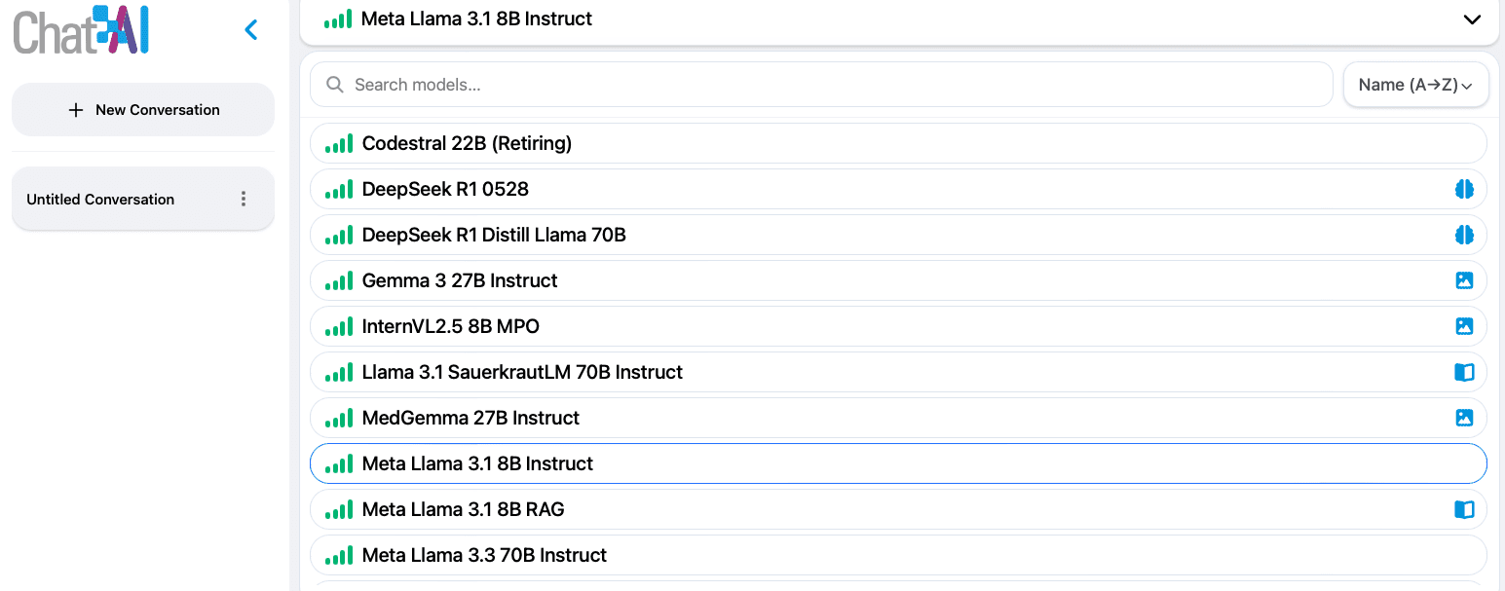Click book icon on Meta Llama 3.1 8B RAG

coord(1463,509)
